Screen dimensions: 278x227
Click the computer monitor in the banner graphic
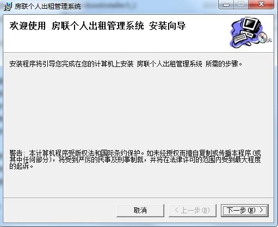coord(251,25)
